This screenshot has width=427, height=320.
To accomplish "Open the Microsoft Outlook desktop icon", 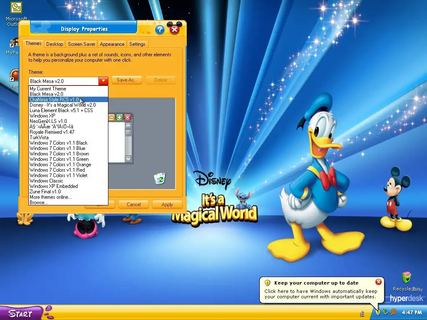I will (x=16, y=14).
